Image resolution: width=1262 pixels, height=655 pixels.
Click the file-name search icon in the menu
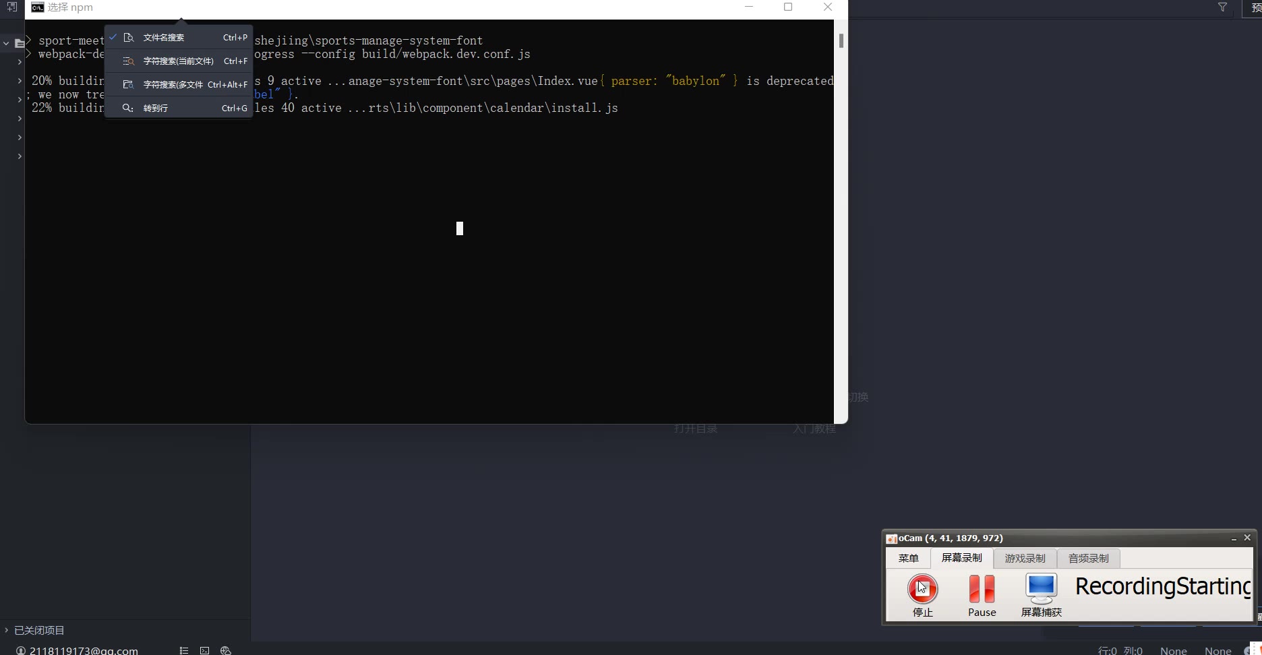(x=129, y=38)
